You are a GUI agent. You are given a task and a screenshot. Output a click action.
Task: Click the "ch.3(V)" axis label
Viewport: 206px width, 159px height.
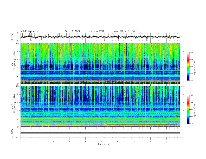click(12, 133)
